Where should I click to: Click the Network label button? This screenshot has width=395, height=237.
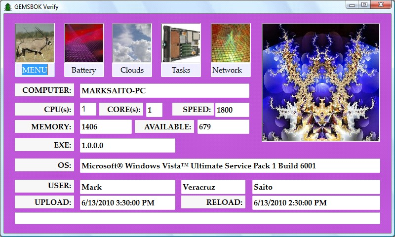tap(231, 70)
